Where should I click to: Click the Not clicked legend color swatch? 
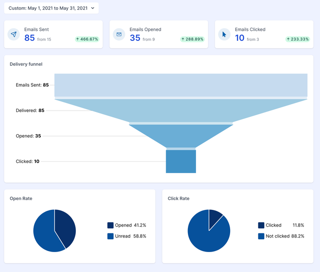261,236
